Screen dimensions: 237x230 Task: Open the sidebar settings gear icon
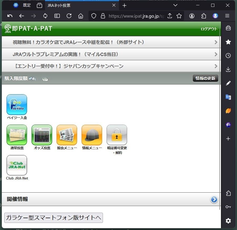click(228, 221)
